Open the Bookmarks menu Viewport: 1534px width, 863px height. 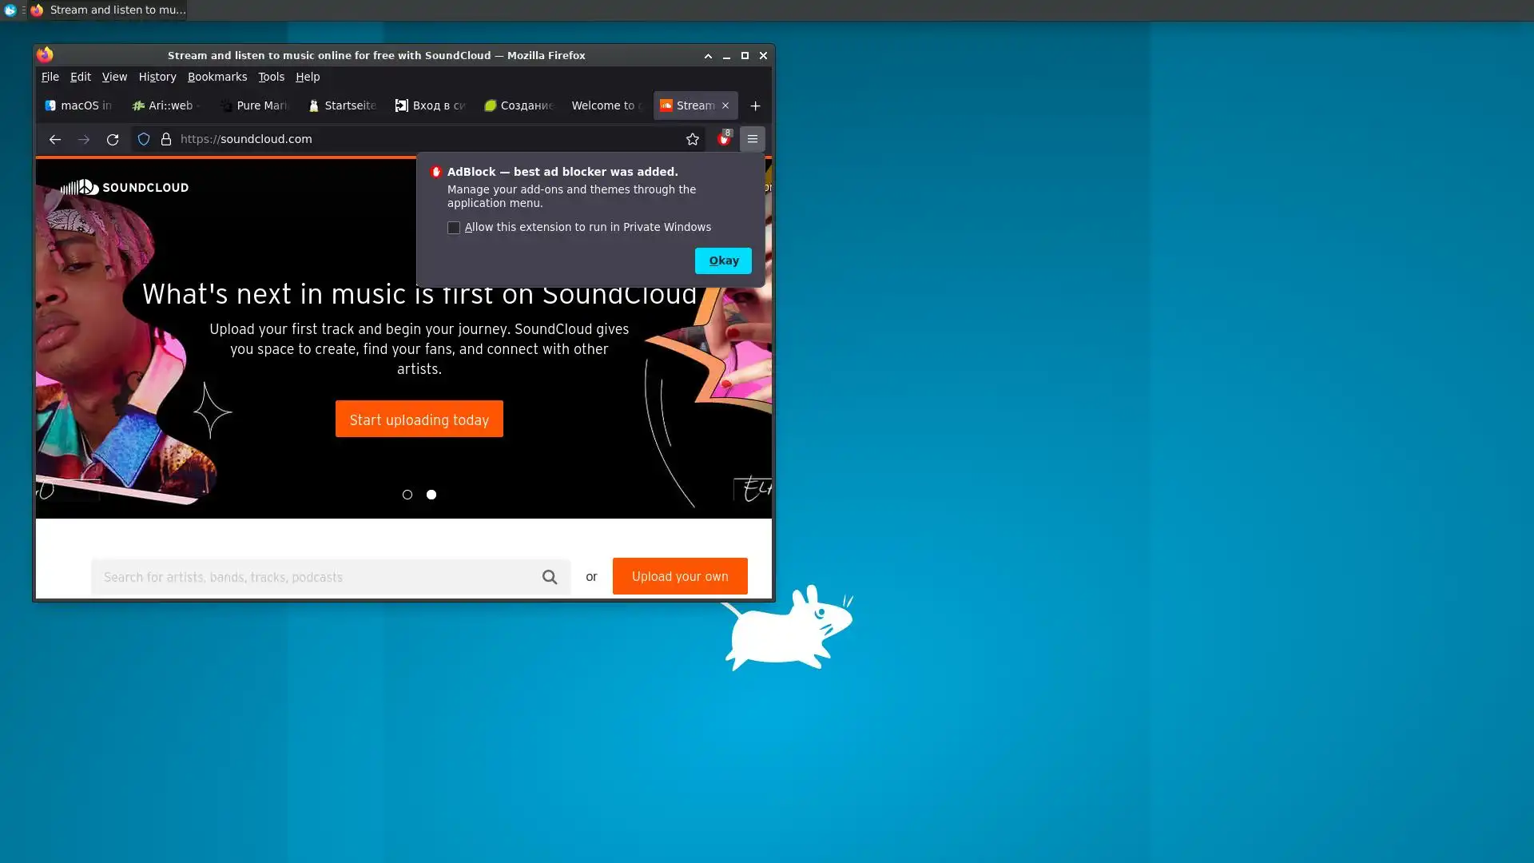tap(217, 77)
